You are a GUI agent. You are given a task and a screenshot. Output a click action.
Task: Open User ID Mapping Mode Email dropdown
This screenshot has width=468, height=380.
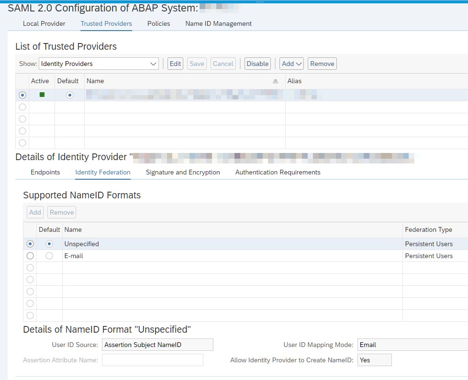point(413,345)
